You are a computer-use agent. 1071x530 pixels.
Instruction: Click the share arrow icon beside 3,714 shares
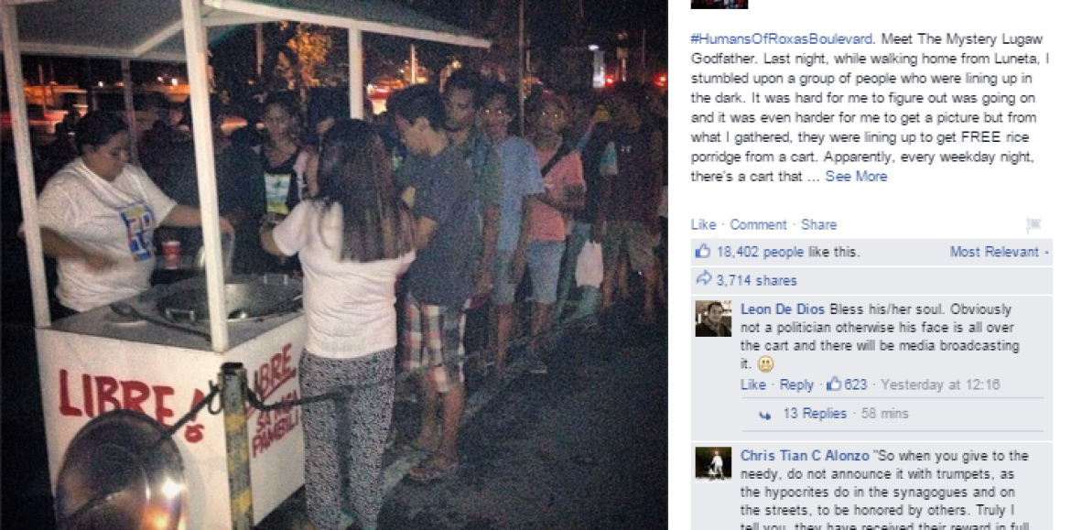pyautogui.click(x=703, y=278)
